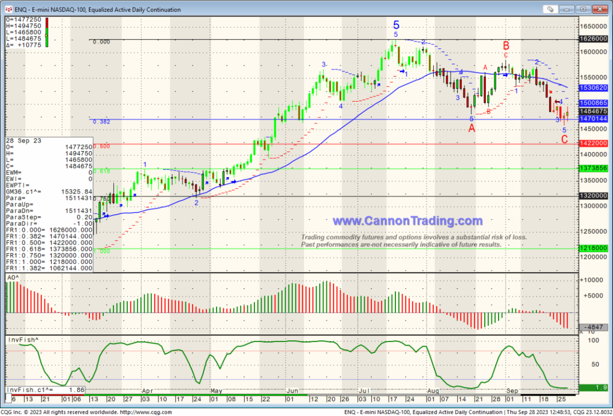The width and height of the screenshot is (613, 416).
Task: Click the red wave A label below August low
Action: [472, 128]
